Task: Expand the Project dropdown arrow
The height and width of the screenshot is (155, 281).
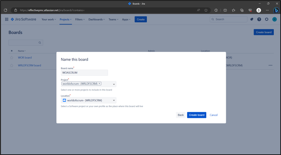Action: 114,84
